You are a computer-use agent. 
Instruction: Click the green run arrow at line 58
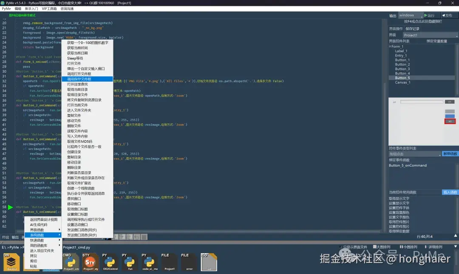tap(11, 207)
